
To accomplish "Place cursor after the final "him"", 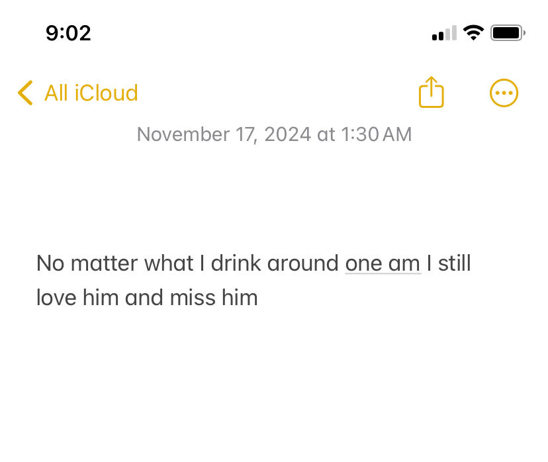I will coord(258,298).
